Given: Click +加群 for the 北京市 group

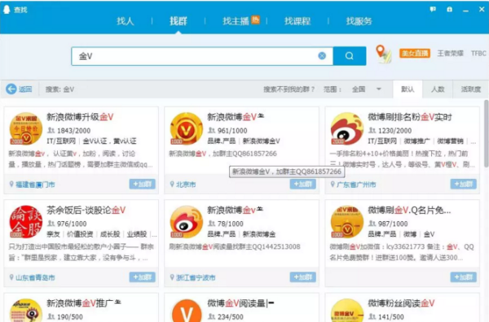Looking at the screenshot, I should coord(303,184).
